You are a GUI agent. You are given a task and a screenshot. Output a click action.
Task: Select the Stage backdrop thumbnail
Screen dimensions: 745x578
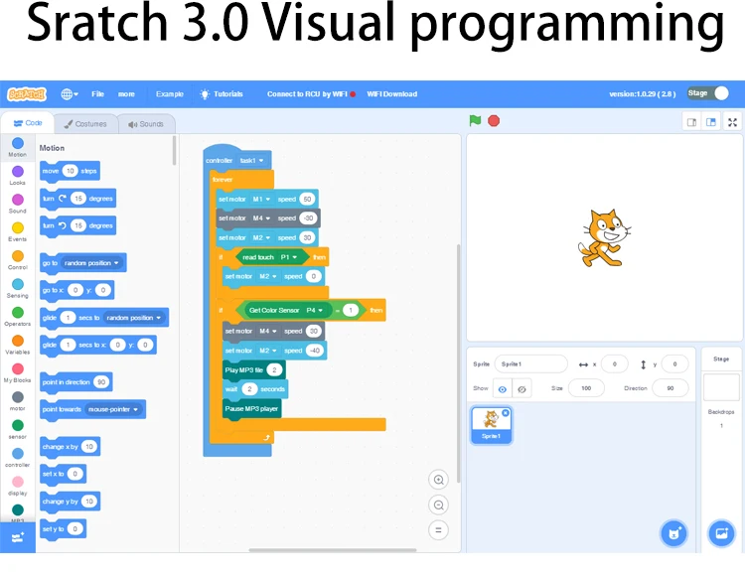point(721,387)
